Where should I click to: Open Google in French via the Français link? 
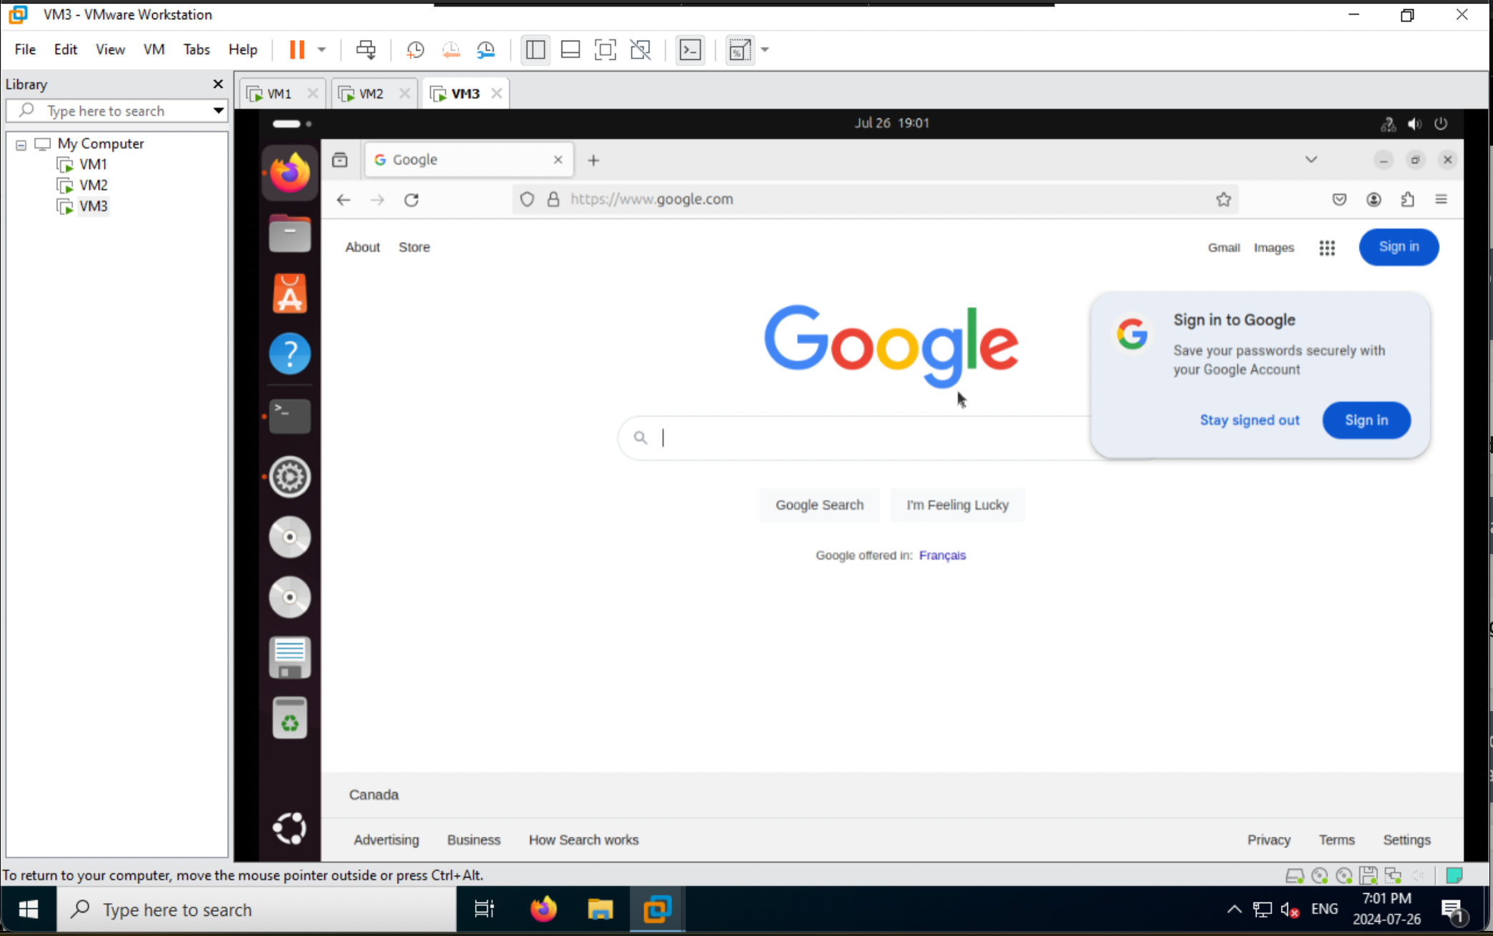[x=942, y=555]
